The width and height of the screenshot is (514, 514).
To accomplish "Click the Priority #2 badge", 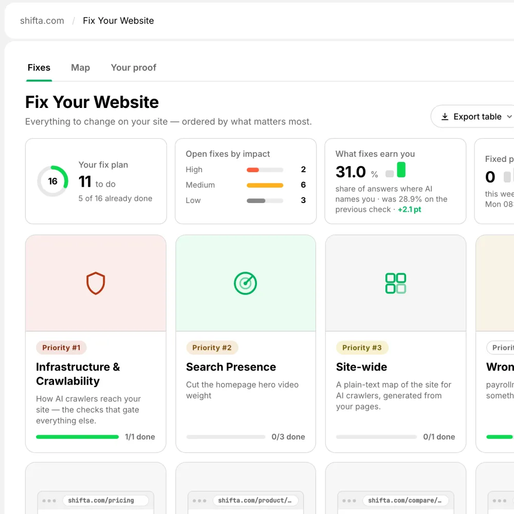I will coord(212,348).
